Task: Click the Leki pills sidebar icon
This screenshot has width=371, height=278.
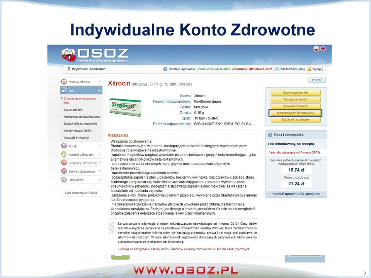Action: pyautogui.click(x=64, y=90)
